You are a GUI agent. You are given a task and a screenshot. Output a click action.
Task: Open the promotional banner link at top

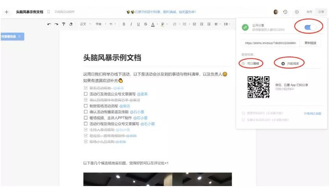coord(161,12)
